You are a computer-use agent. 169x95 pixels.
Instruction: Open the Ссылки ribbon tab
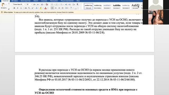click(44, 1)
